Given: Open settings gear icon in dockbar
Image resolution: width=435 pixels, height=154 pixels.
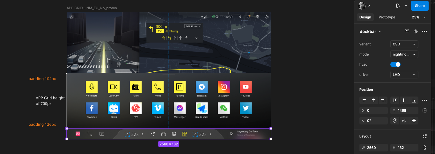Looking at the screenshot, I should (174, 134).
